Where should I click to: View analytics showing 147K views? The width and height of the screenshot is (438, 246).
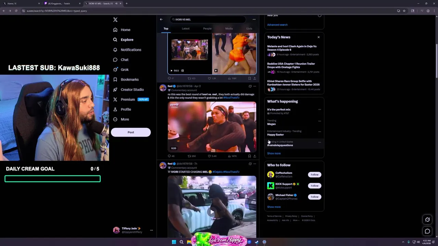pyautogui.click(x=232, y=156)
